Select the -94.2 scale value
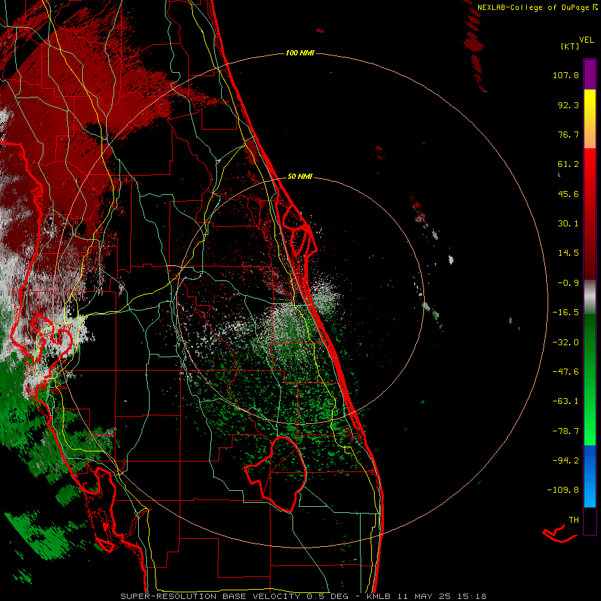This screenshot has width=601, height=601. [x=566, y=461]
